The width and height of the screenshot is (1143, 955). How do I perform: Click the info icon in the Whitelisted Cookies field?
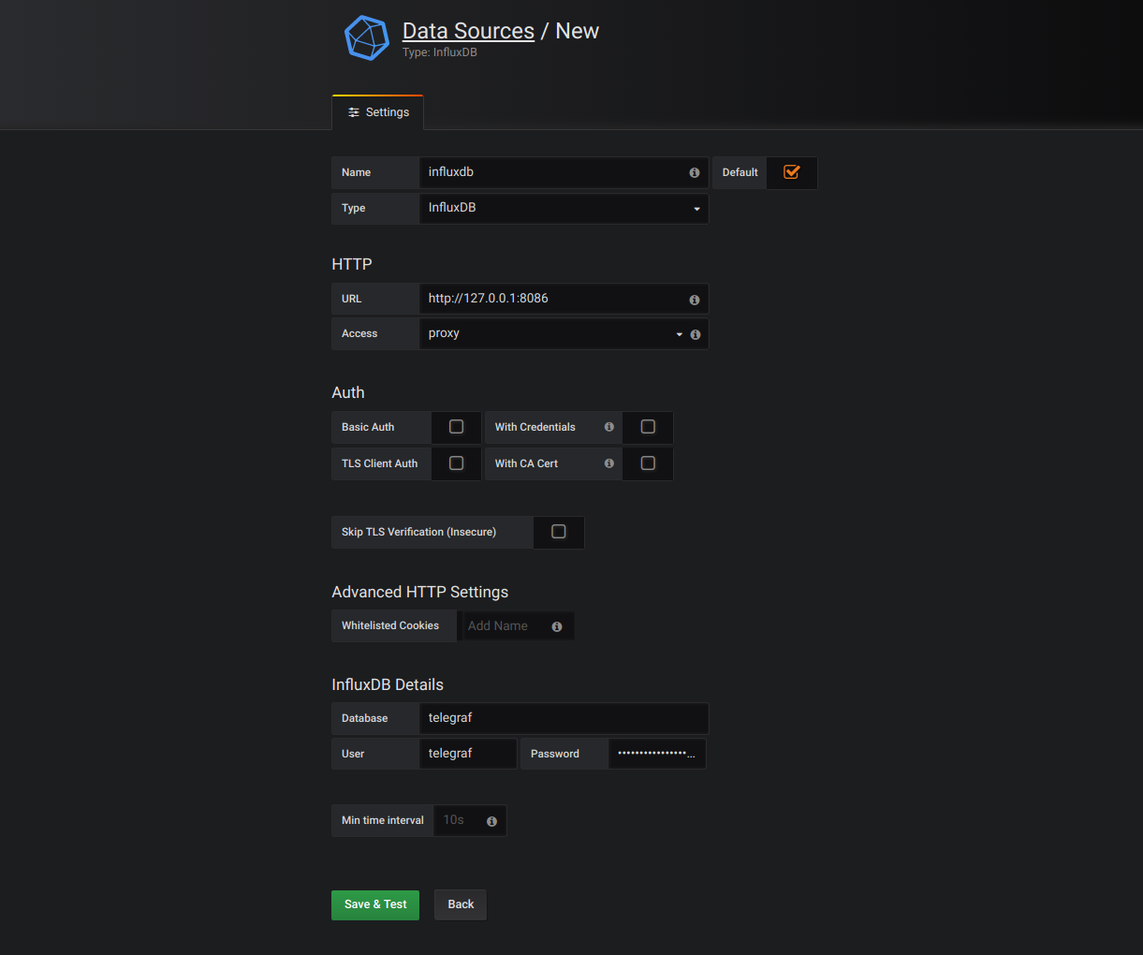click(x=557, y=625)
